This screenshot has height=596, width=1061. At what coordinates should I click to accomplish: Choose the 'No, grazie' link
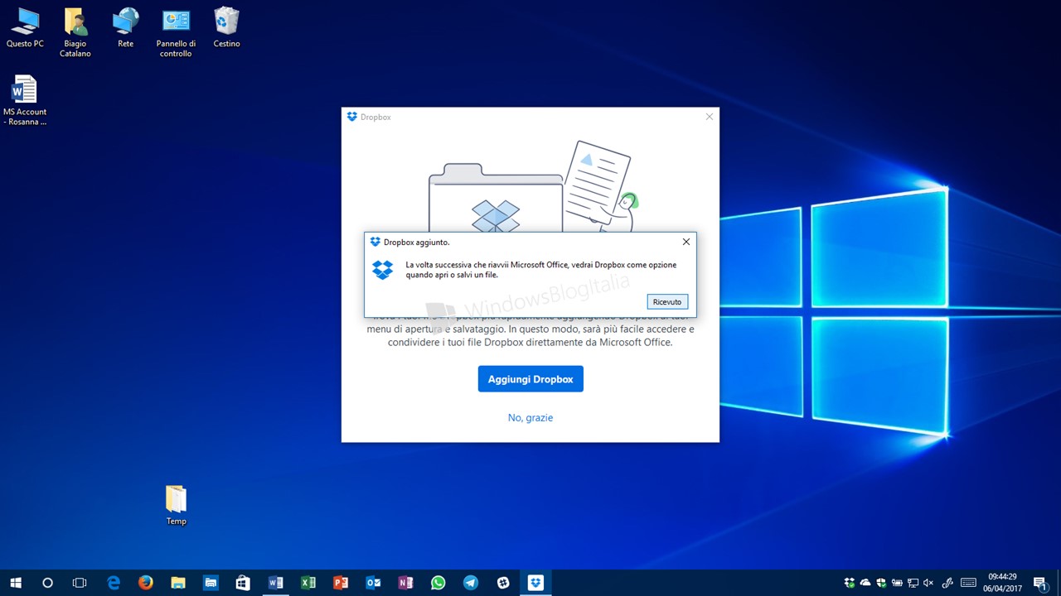pos(530,418)
